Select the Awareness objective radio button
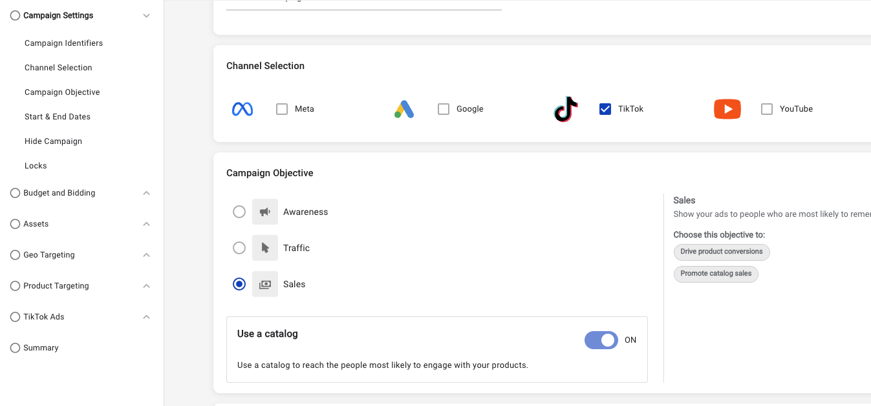 (239, 212)
